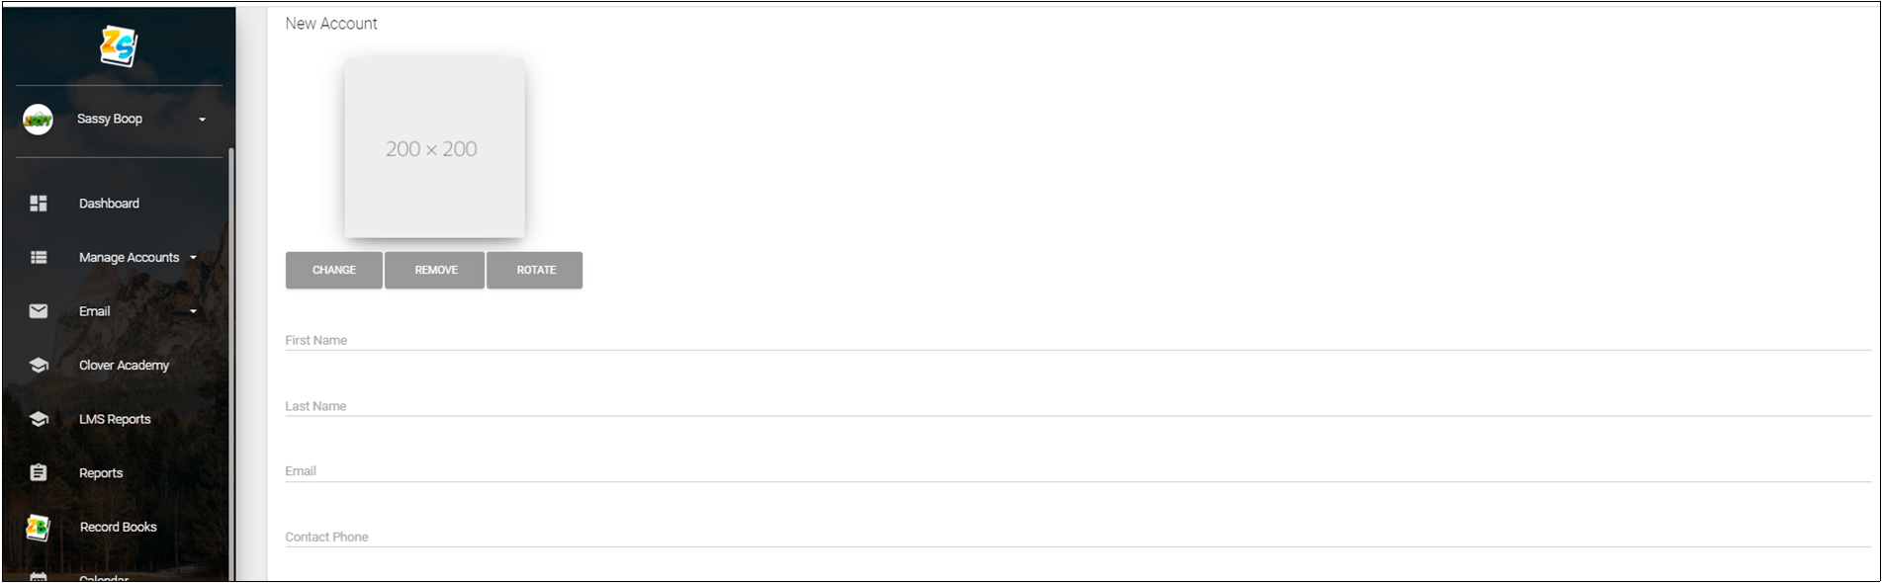Click the Clover Academy graduation cap icon

pos(39,366)
